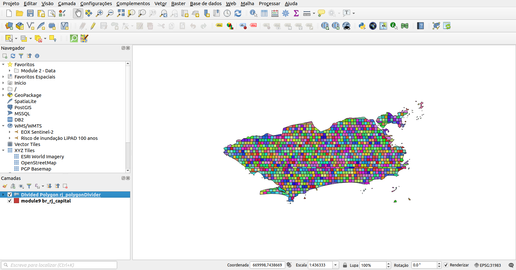
Task: Open the Processing toolbox gear icon
Action: pos(286,13)
